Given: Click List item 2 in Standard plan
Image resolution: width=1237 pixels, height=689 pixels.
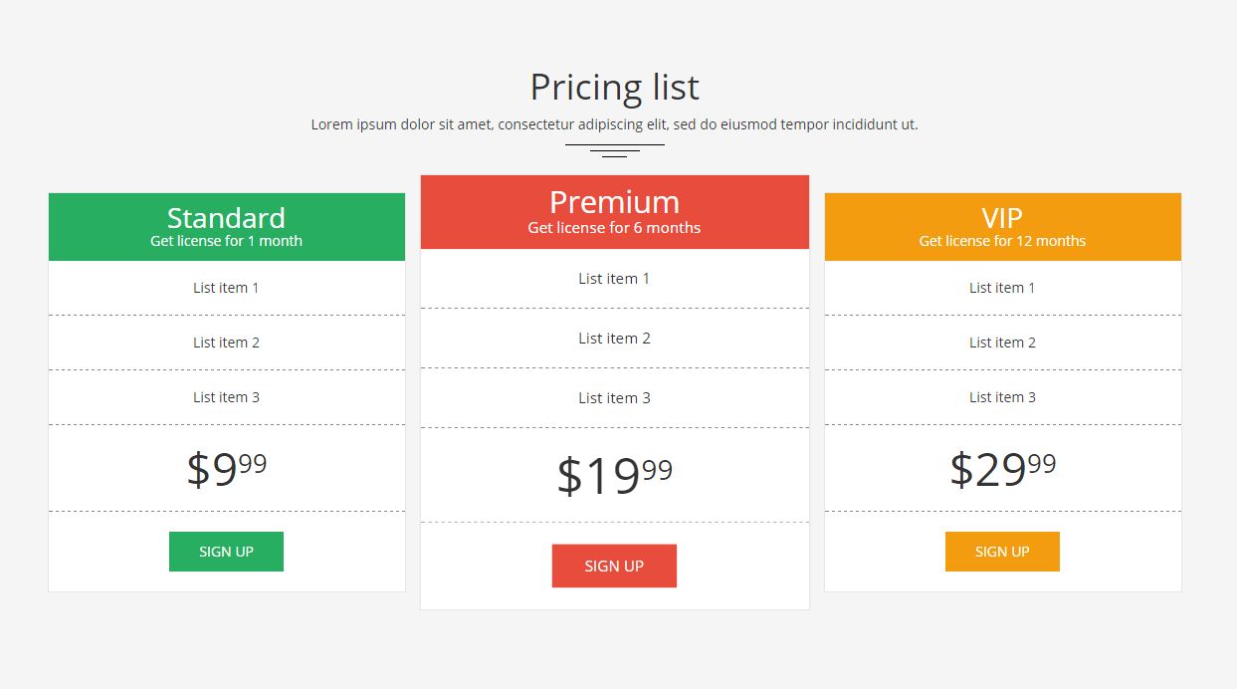Looking at the screenshot, I should pos(226,343).
